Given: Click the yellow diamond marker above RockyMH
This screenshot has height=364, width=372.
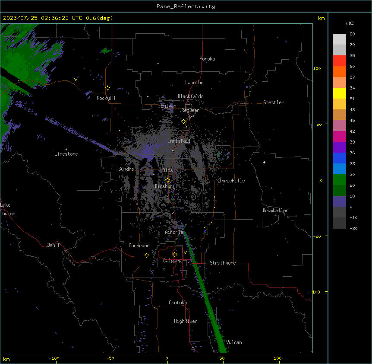Looking at the screenshot, I should click(108, 88).
